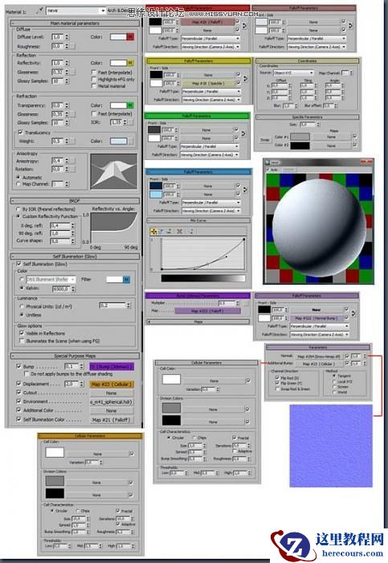
Task: Enable Illuminates the Scene (when using FG)
Action: (x=22, y=341)
